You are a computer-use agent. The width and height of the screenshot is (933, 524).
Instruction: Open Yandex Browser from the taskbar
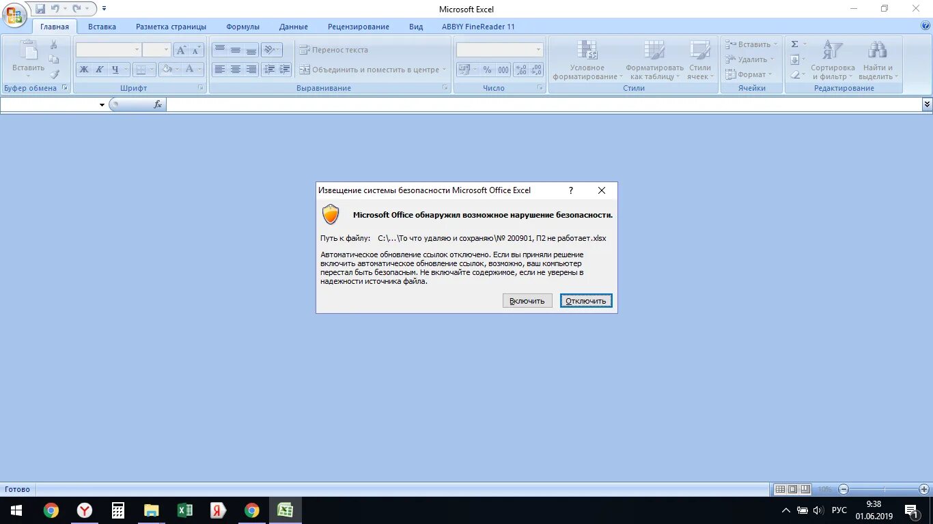tap(85, 510)
